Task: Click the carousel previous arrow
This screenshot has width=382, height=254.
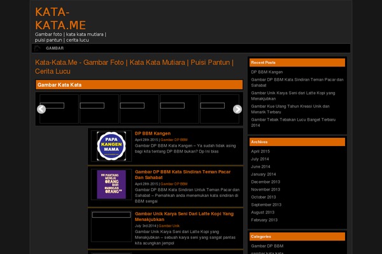Action: [x=41, y=109]
